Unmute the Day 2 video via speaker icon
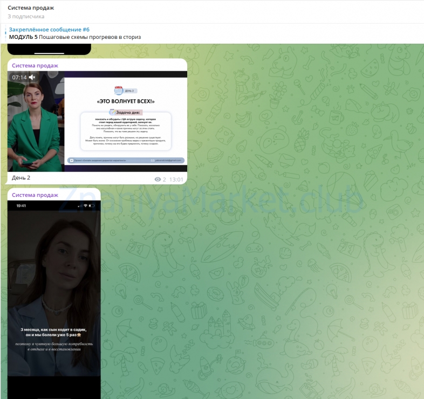 pos(32,78)
